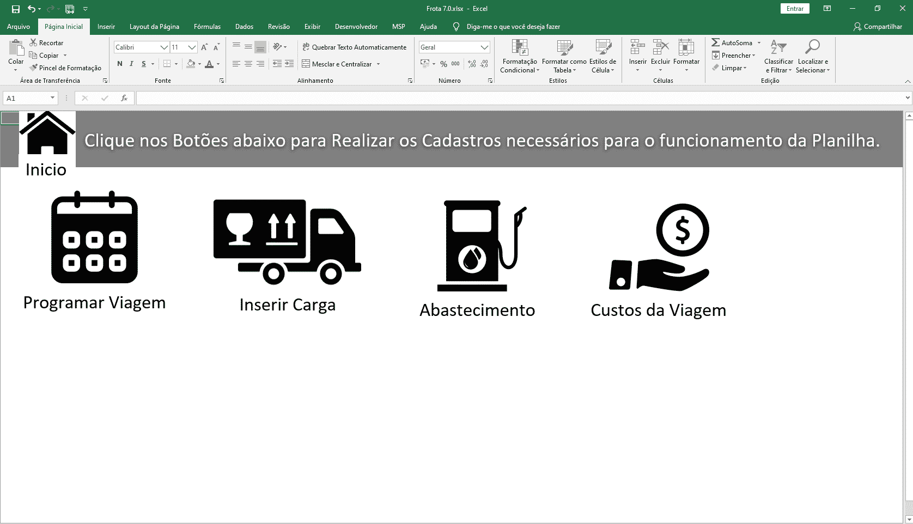Toggle Quebrar Texto Automaticamente
The height and width of the screenshot is (524, 913).
point(354,47)
